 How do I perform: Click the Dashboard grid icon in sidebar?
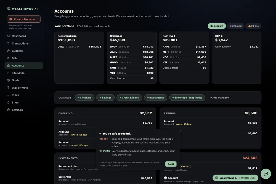click(8, 36)
